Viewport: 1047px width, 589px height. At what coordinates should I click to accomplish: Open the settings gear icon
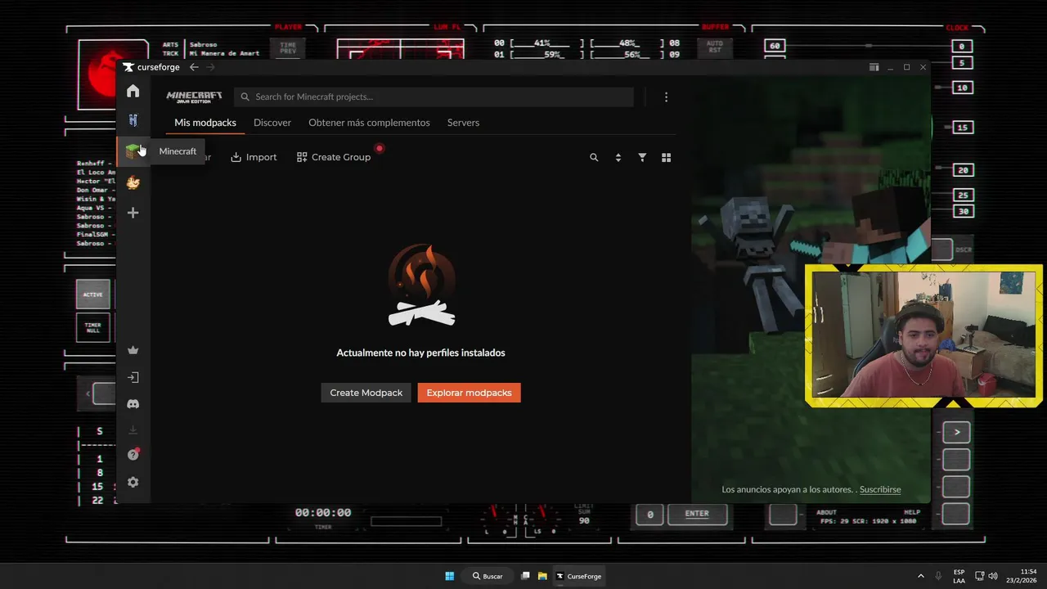133,482
